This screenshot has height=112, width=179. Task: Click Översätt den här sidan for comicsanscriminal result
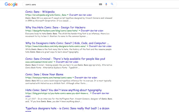67,62
